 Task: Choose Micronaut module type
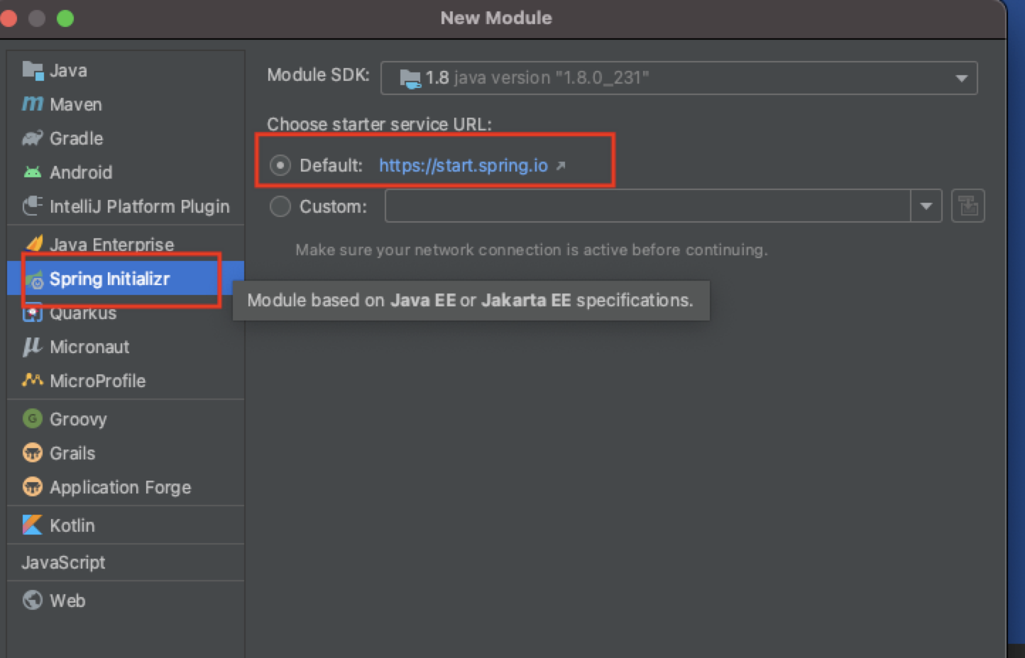tap(126, 347)
